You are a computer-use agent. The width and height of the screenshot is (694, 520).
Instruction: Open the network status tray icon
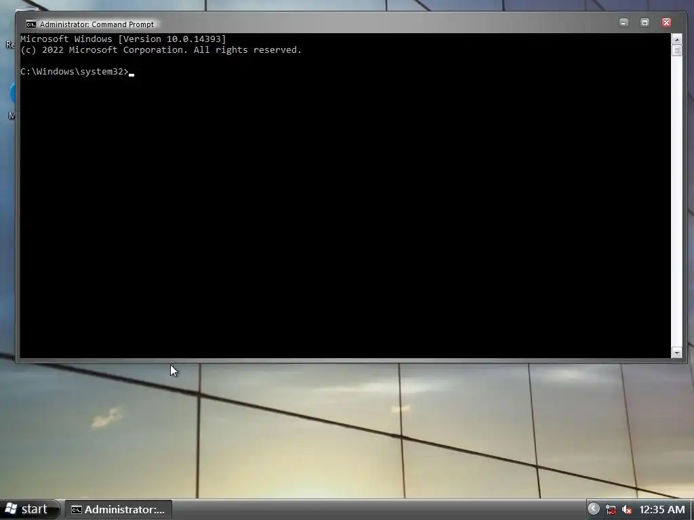(x=611, y=510)
